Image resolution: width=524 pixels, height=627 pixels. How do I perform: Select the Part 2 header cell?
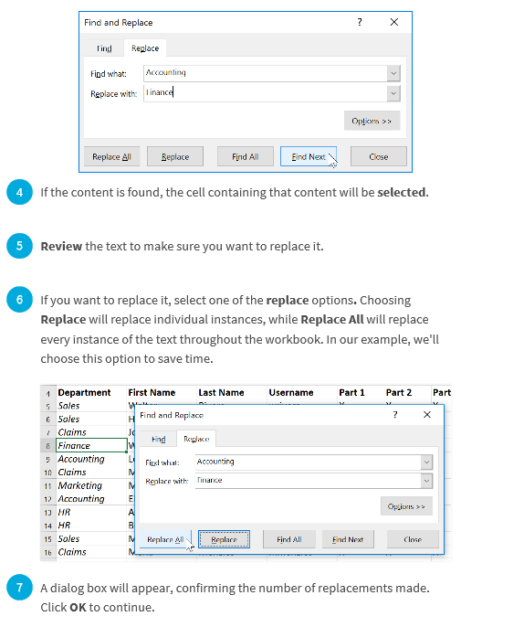[x=407, y=392]
